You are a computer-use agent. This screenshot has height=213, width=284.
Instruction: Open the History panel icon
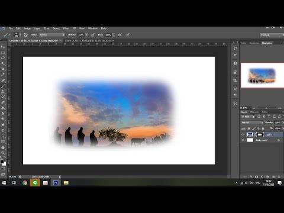click(235, 49)
